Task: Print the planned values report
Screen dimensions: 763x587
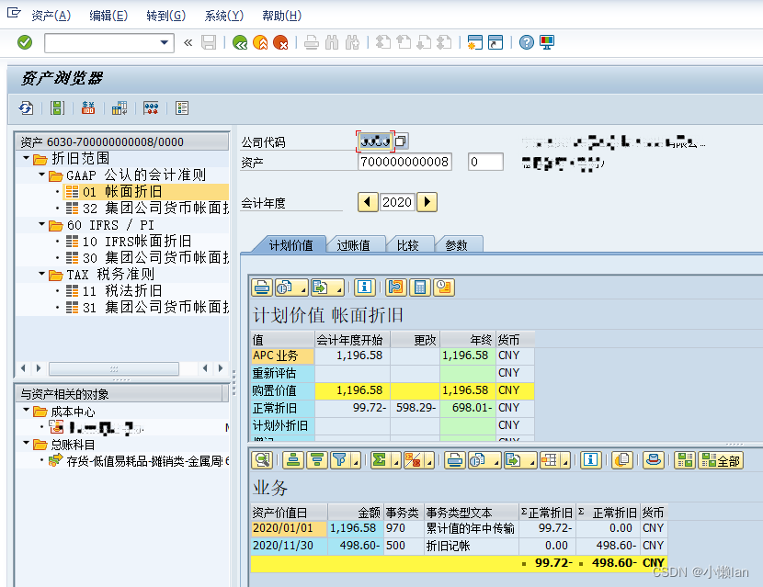Action: 262,287
